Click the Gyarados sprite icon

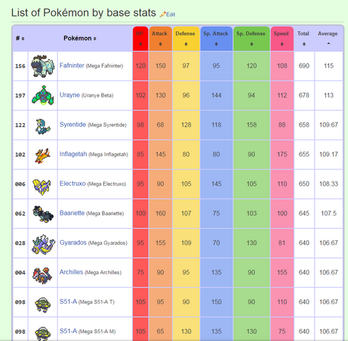(43, 244)
